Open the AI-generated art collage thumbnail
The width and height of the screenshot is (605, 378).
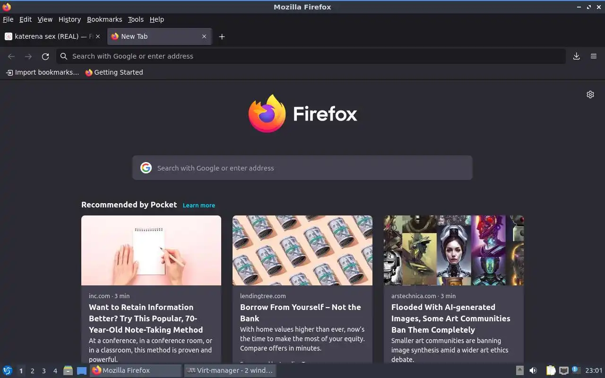tap(454, 250)
